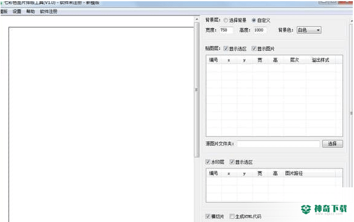Open the 设置 menu
The image size is (354, 222).
pyautogui.click(x=17, y=12)
